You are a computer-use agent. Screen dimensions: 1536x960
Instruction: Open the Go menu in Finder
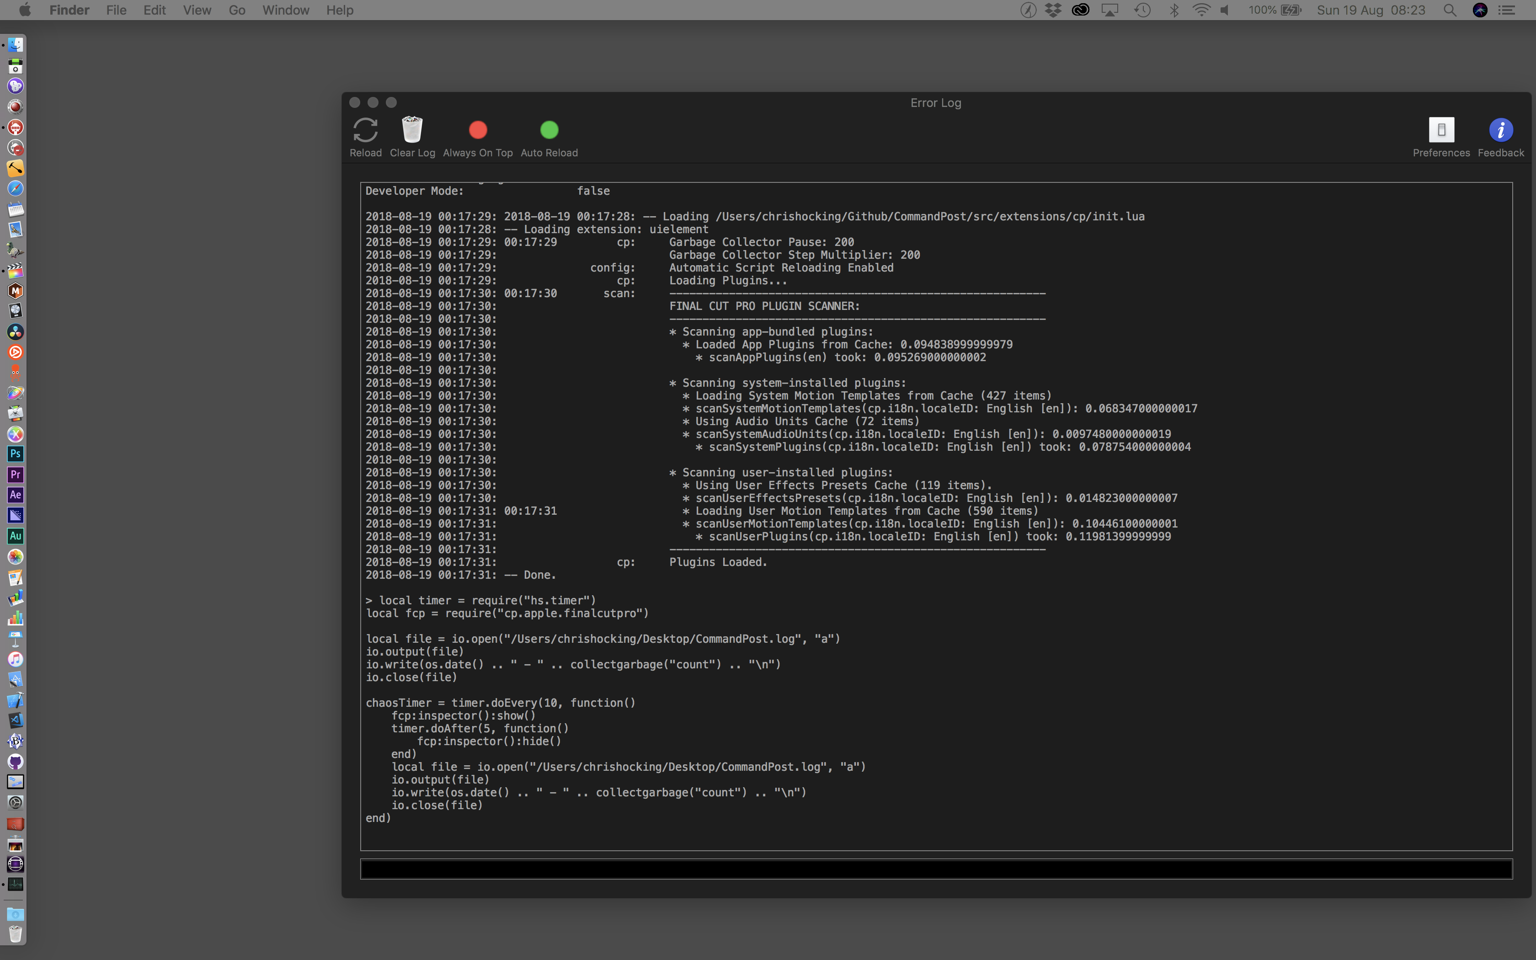tap(237, 10)
